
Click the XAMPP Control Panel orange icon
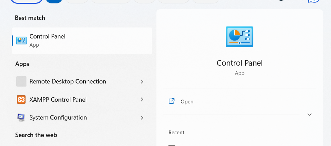point(21,100)
